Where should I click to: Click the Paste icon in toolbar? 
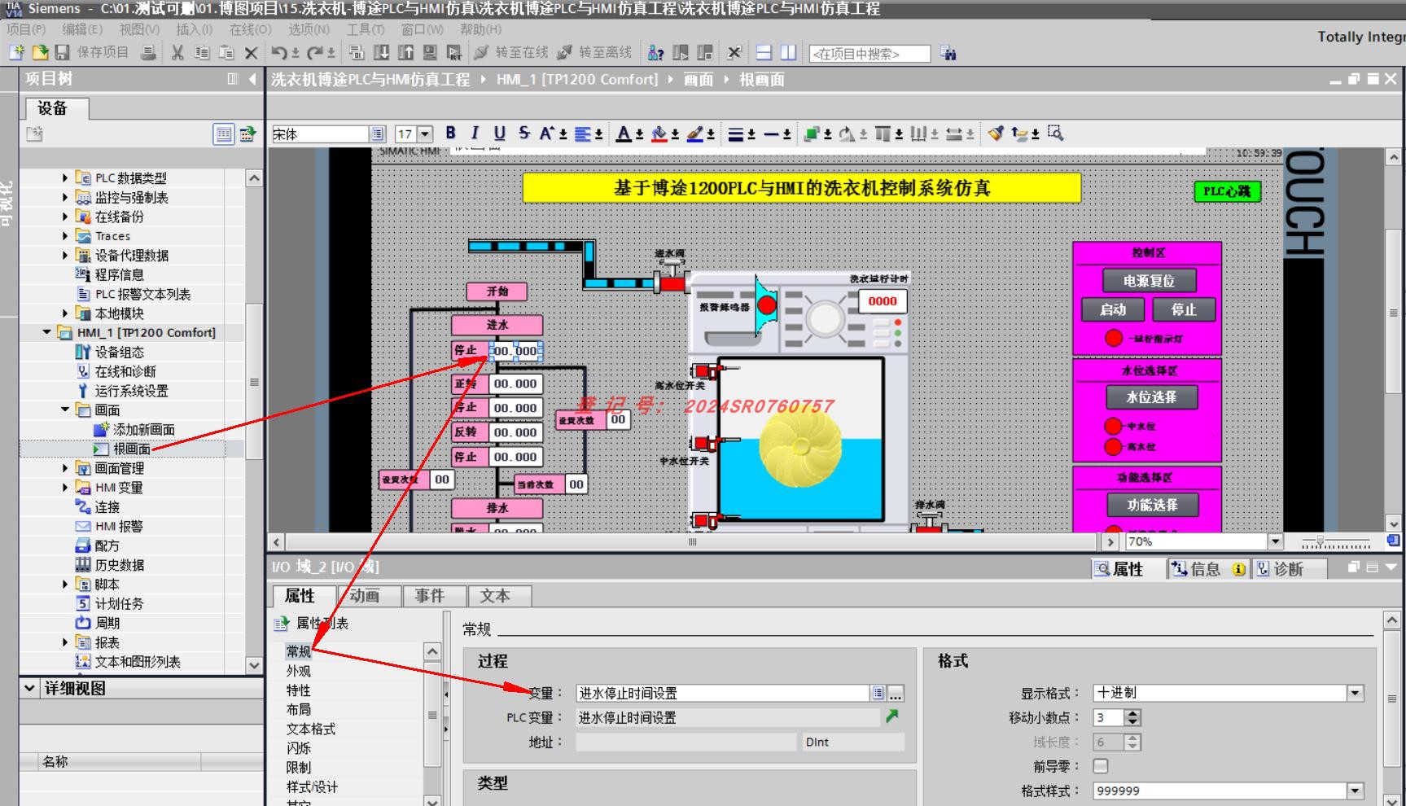[227, 53]
